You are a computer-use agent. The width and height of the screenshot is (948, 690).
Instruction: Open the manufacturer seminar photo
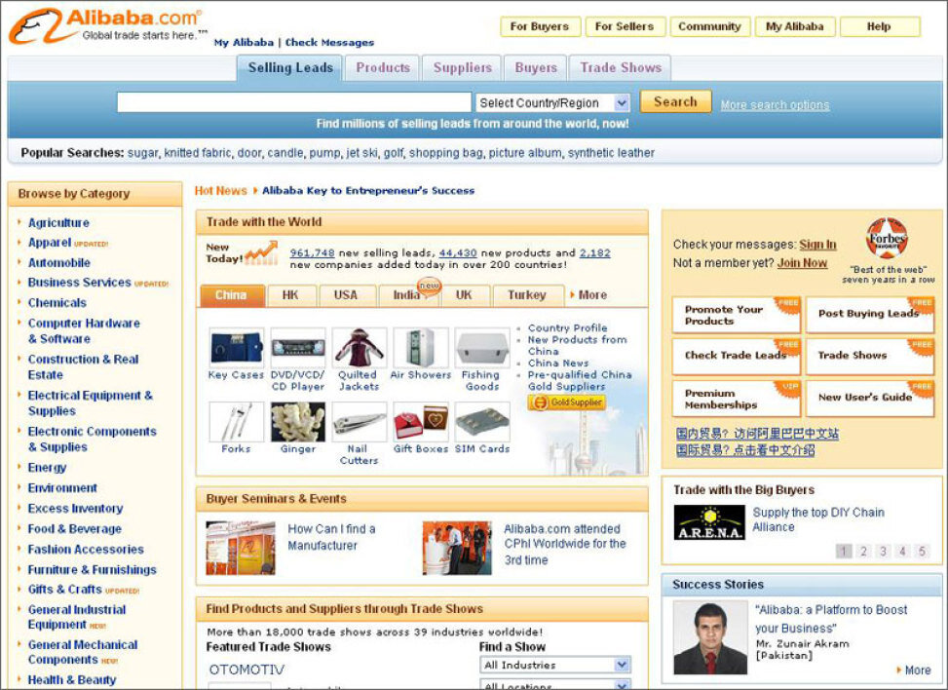[241, 548]
